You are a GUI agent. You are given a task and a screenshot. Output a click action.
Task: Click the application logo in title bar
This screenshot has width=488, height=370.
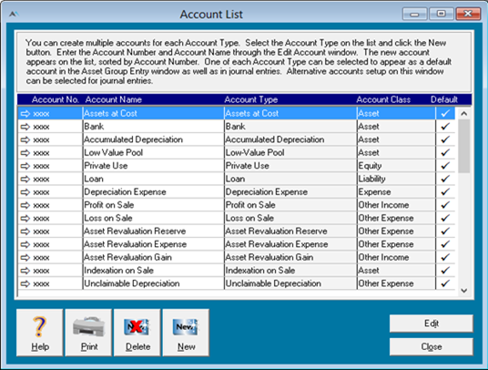coord(14,14)
